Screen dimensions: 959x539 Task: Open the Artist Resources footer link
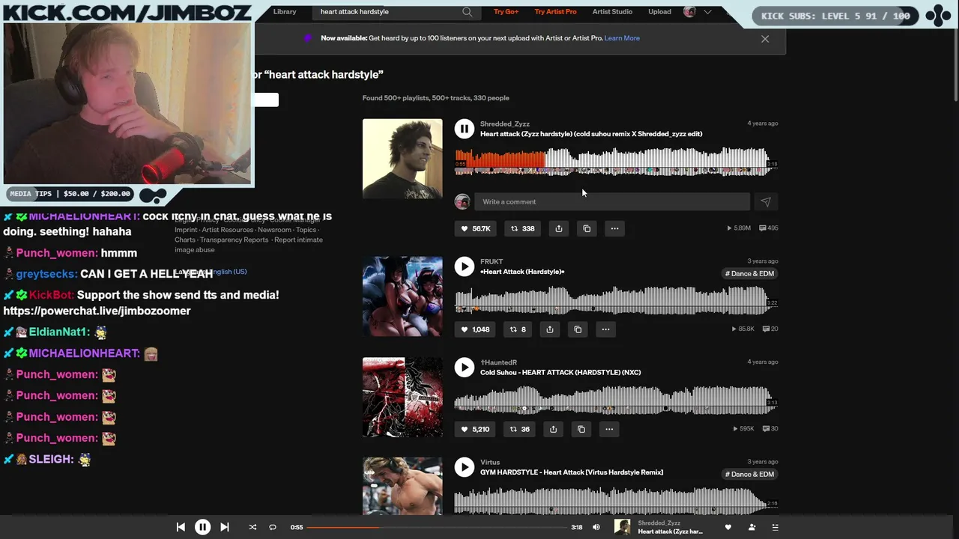[x=227, y=230]
